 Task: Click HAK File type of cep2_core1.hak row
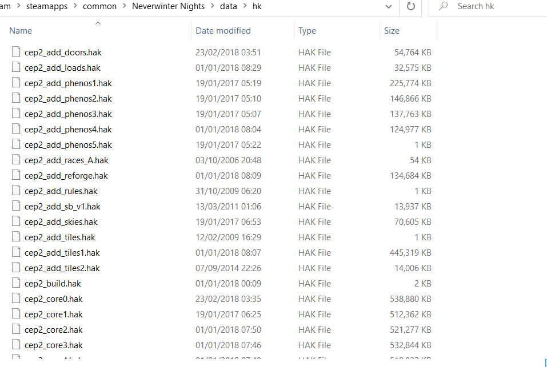click(315, 314)
